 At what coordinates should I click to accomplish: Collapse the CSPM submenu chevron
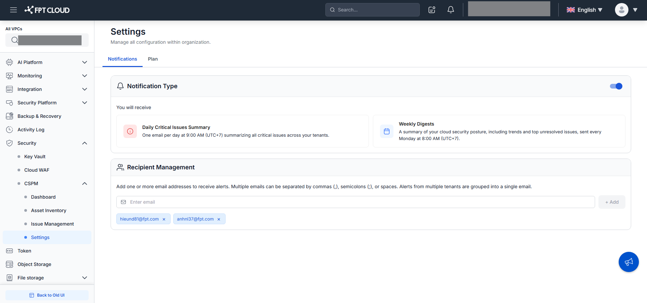(x=85, y=183)
